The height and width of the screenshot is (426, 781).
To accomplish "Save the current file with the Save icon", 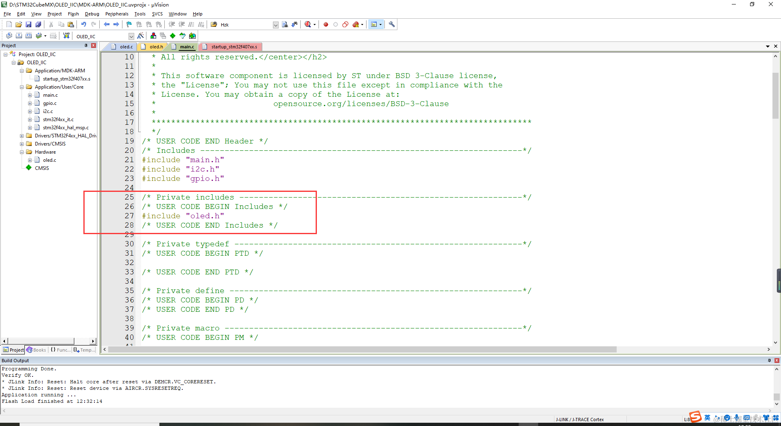I will [28, 24].
